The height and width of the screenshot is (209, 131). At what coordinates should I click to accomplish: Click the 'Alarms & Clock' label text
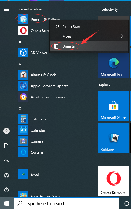43,75
